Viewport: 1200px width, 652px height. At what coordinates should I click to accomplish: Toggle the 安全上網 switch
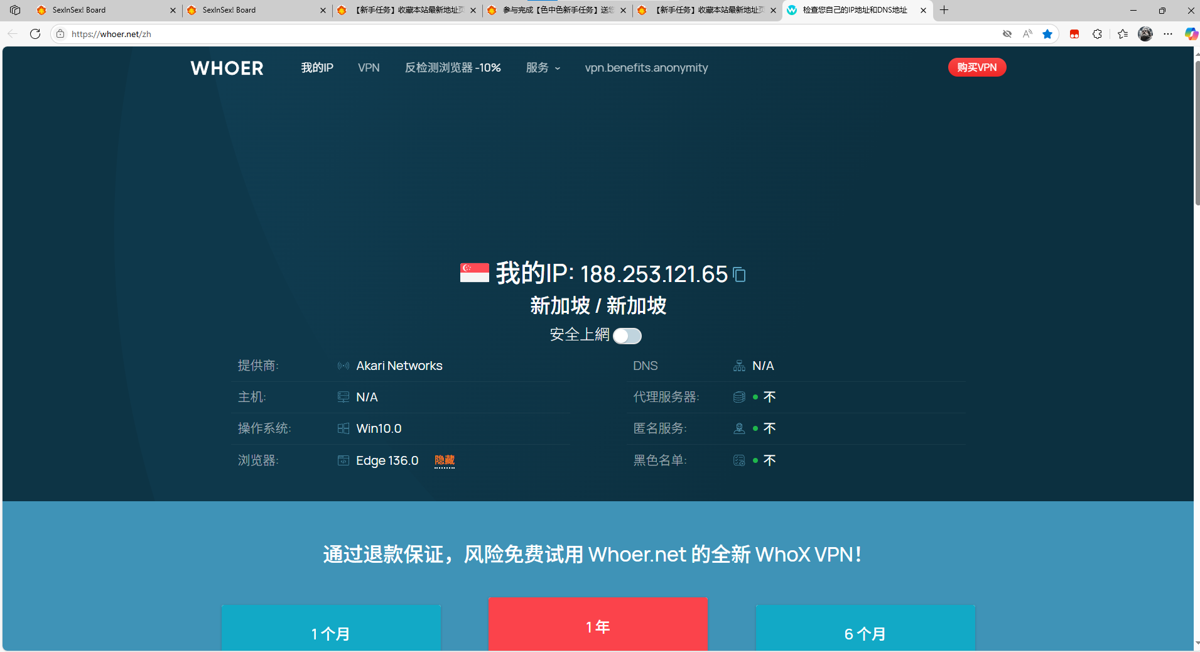point(627,336)
